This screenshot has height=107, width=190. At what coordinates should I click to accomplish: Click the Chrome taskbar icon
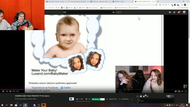25,105
